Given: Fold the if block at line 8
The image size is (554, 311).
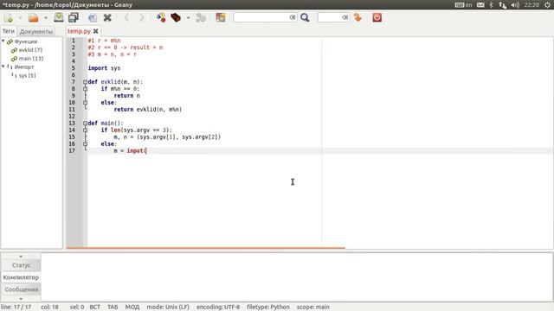Looking at the screenshot, I should pos(85,89).
